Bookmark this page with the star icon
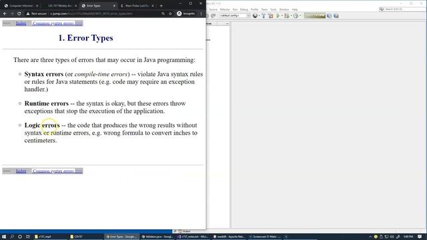 point(170,13)
